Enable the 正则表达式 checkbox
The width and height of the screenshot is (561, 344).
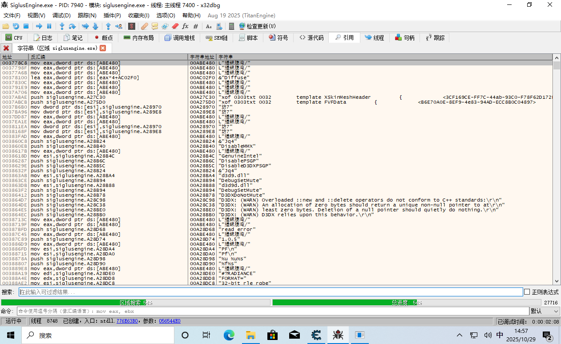coord(527,292)
